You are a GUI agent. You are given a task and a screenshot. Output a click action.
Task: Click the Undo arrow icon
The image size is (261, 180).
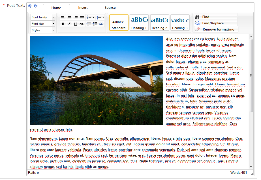click(30, 6)
